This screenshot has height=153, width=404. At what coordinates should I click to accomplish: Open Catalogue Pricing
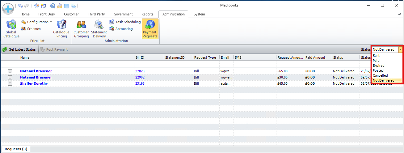click(x=61, y=29)
